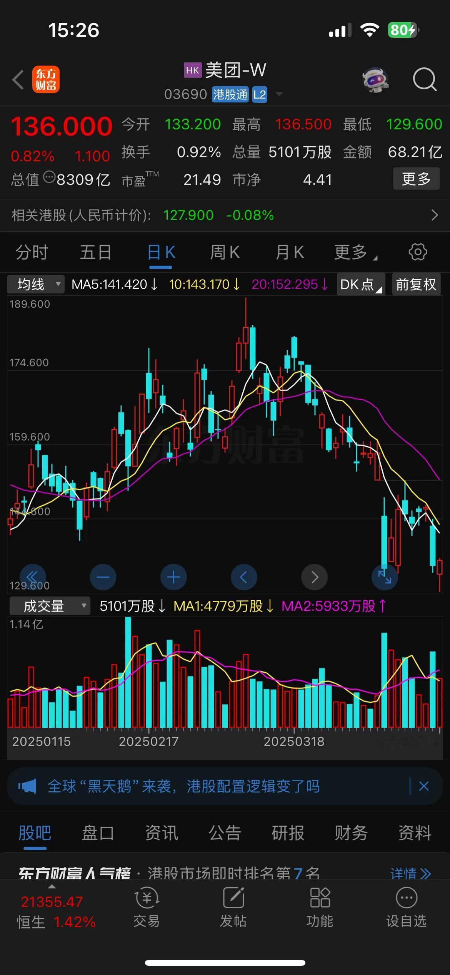
Task: Open the 详情 popularity ranking link
Action: coord(410,873)
